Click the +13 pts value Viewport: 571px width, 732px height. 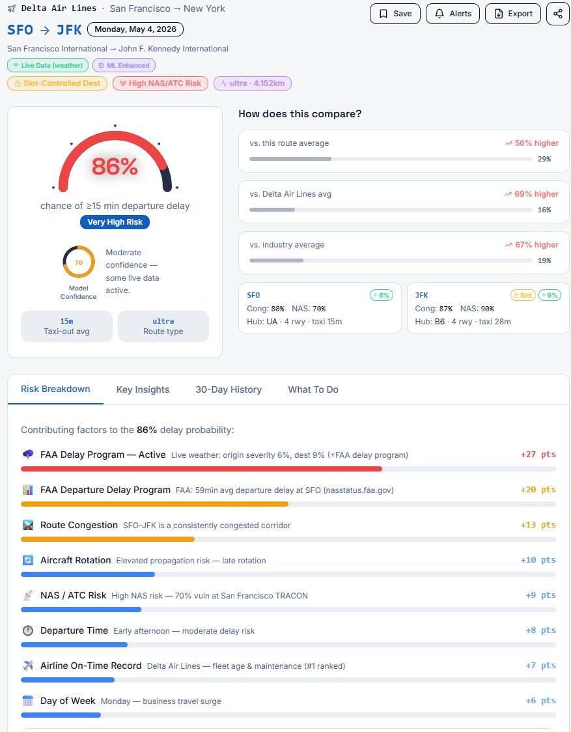538,525
